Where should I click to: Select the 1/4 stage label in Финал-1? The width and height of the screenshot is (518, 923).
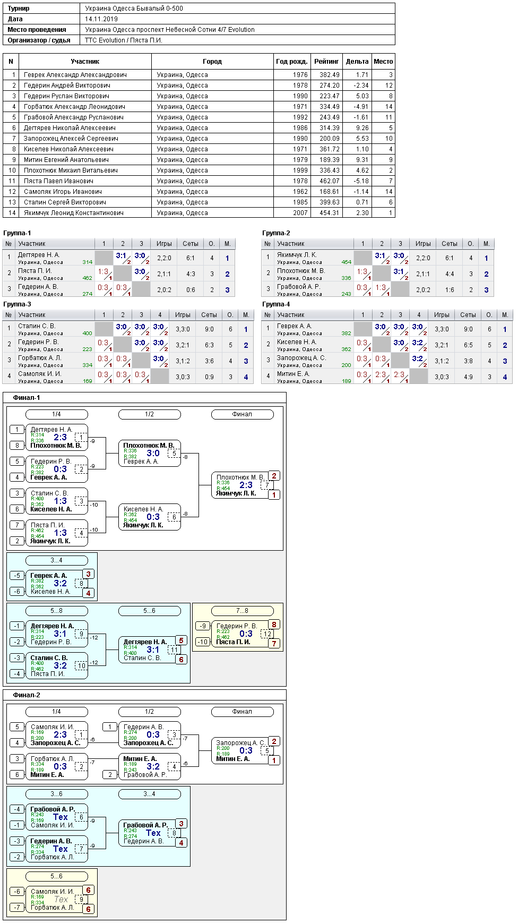pos(56,414)
